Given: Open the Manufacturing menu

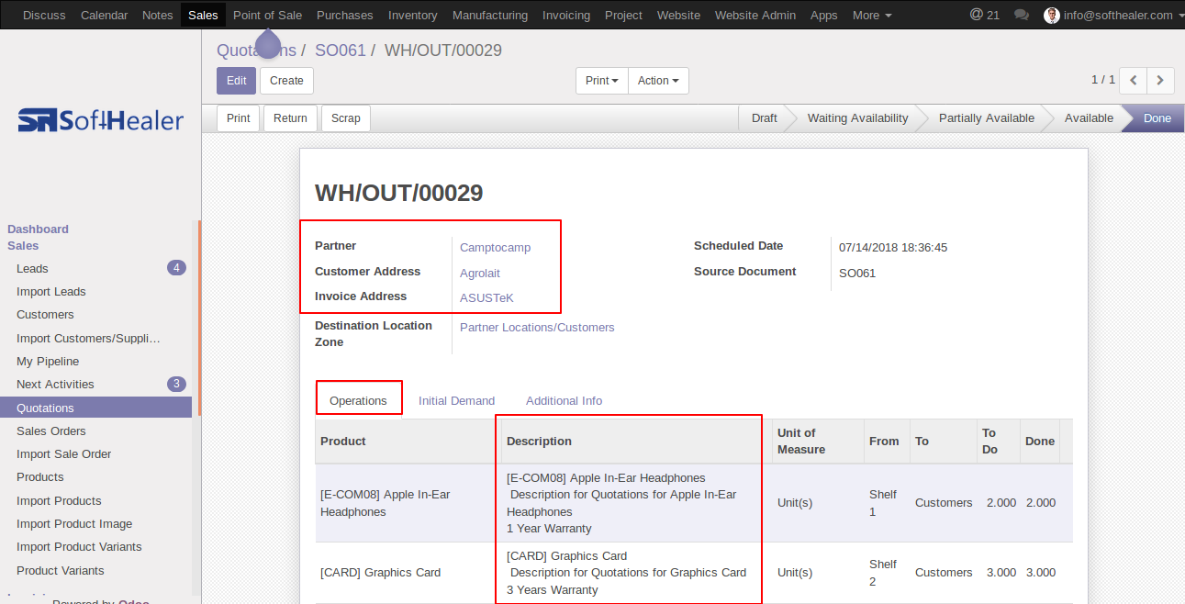Looking at the screenshot, I should click(x=490, y=15).
